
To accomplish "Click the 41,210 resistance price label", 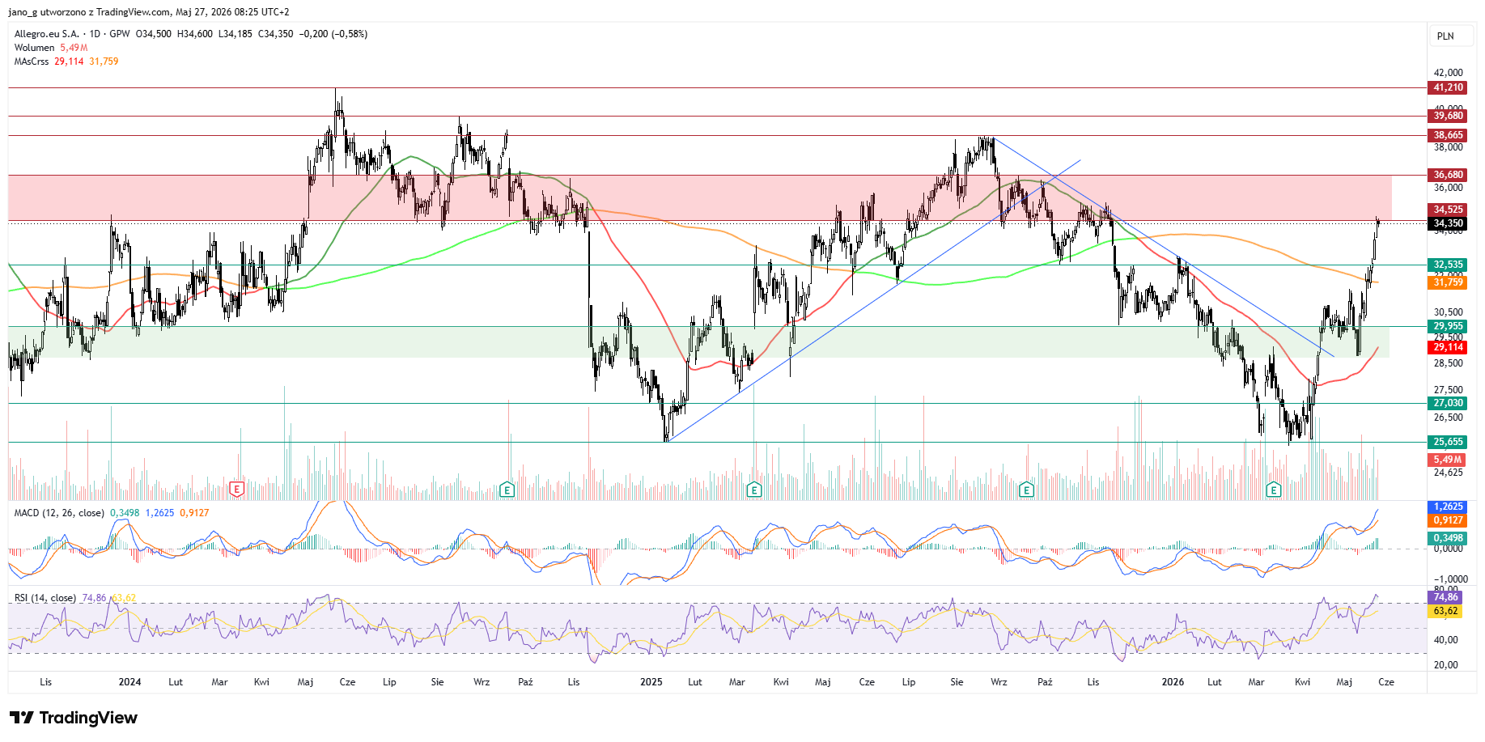I will tap(1448, 87).
